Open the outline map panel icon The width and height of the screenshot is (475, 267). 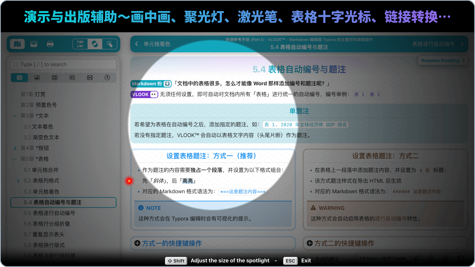[x=17, y=44]
